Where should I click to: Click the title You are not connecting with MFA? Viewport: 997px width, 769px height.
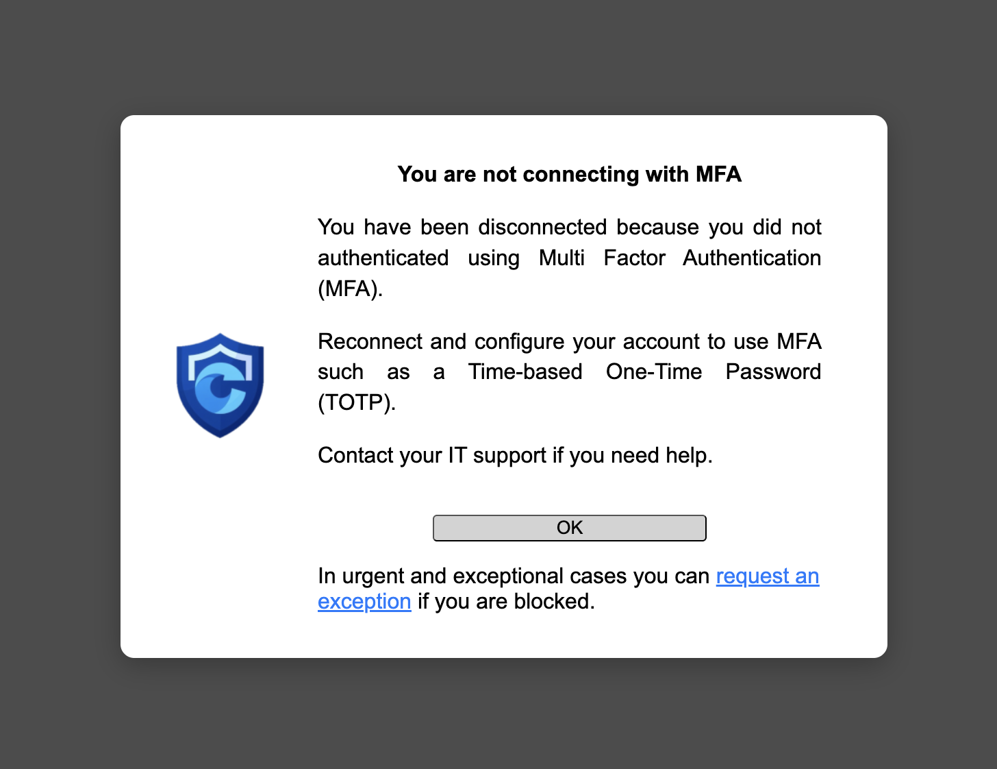[569, 174]
